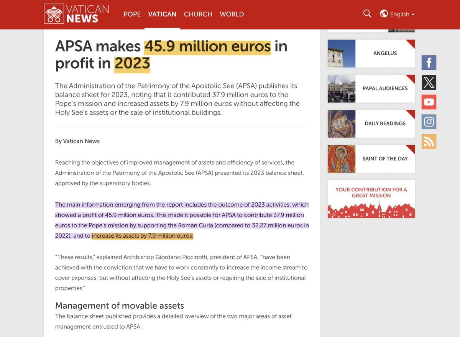Image resolution: width=460 pixels, height=337 pixels.
Task: Open the ANGELUS sidebar card
Action: point(371,54)
